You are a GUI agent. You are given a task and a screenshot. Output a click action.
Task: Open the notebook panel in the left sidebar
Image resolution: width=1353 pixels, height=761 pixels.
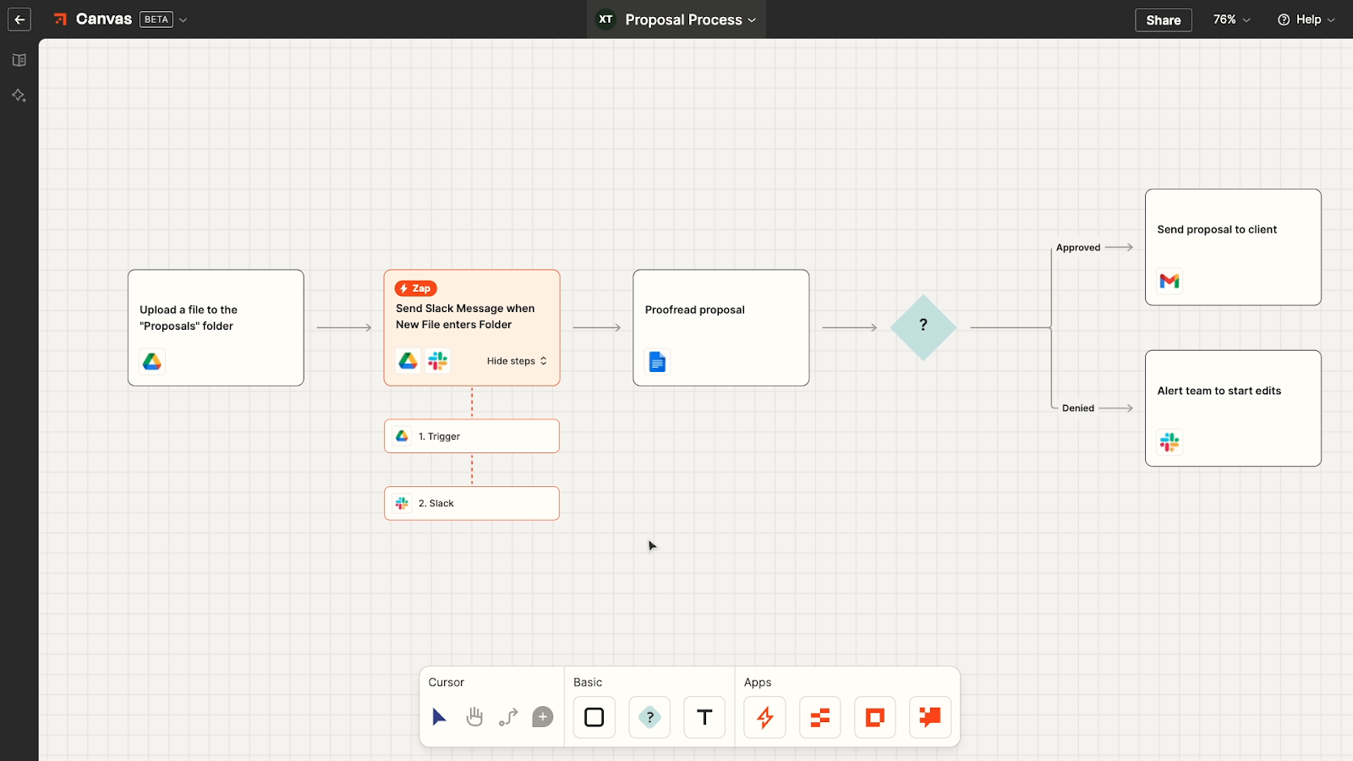click(19, 59)
